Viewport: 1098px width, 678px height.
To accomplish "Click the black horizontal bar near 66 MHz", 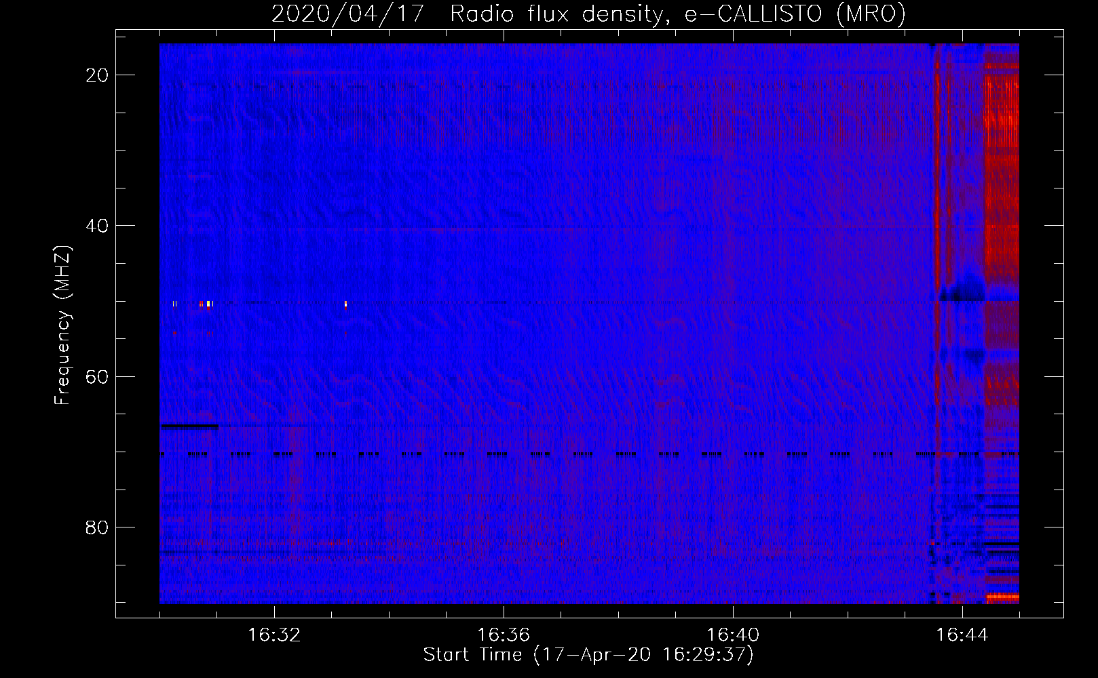I will pos(189,426).
